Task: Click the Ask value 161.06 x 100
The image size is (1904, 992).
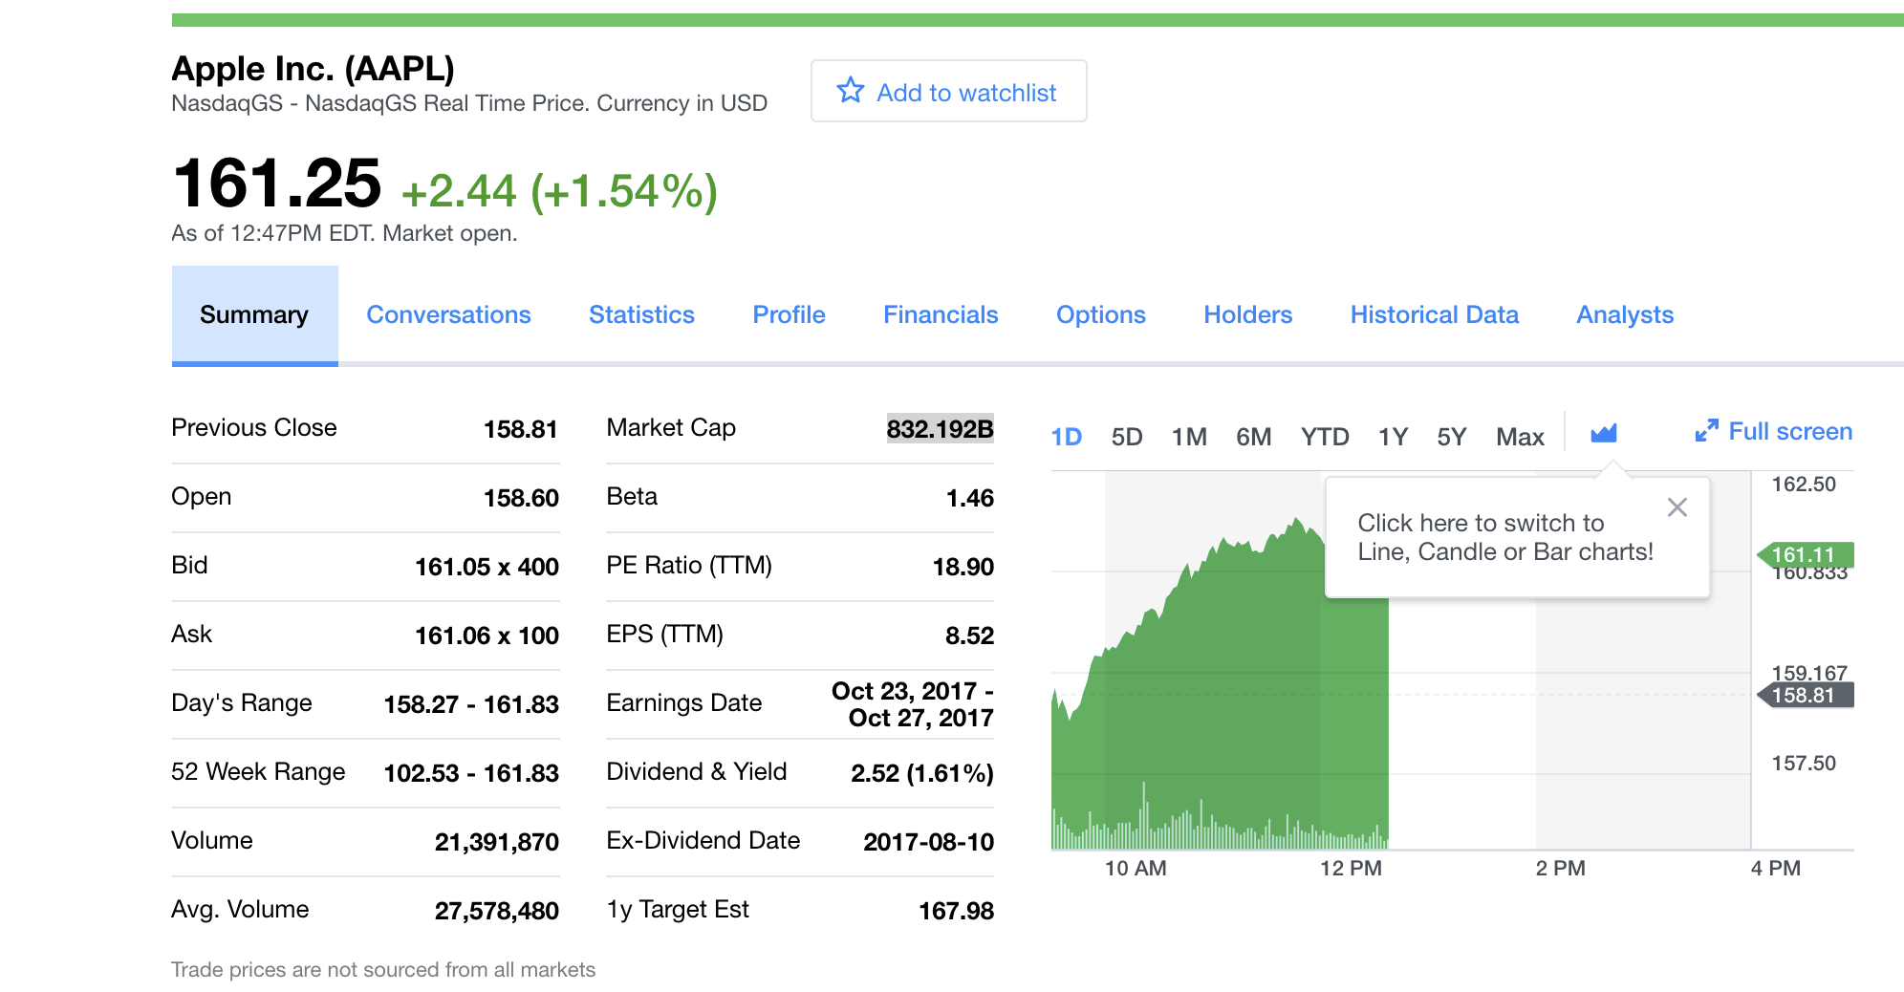Action: pyautogui.click(x=487, y=636)
